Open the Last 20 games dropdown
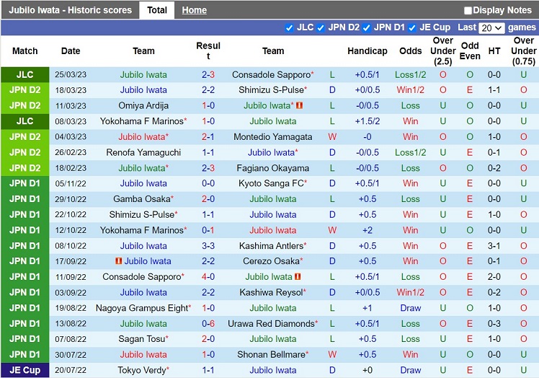Viewport: 539px width, 378px height. pyautogui.click(x=491, y=28)
